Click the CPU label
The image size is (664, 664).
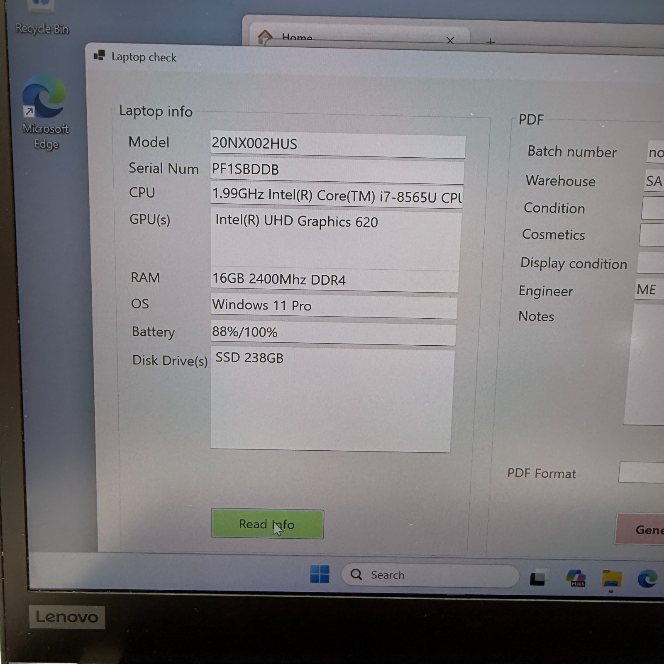tap(142, 193)
